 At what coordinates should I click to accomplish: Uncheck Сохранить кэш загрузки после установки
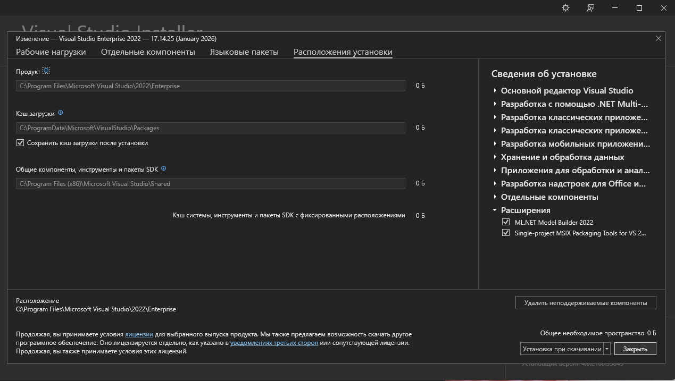[20, 143]
